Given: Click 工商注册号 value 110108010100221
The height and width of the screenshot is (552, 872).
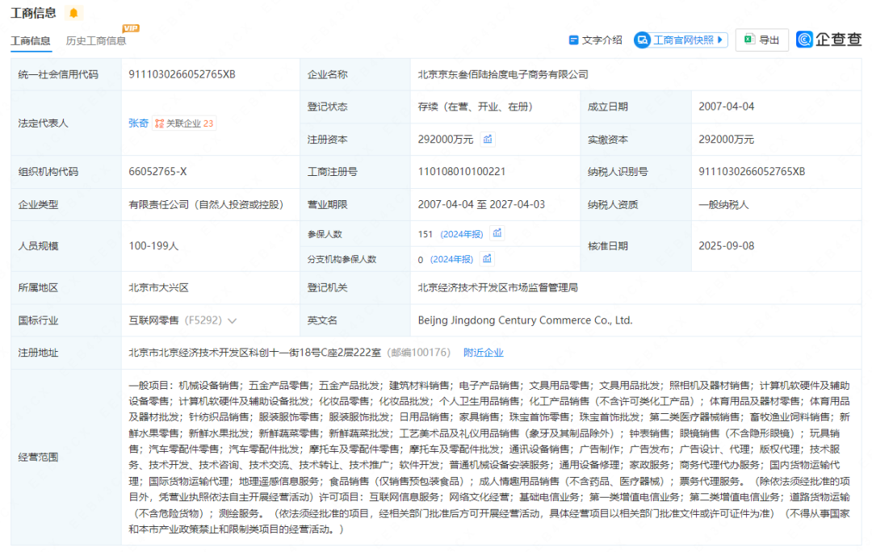Looking at the screenshot, I should [x=462, y=172].
